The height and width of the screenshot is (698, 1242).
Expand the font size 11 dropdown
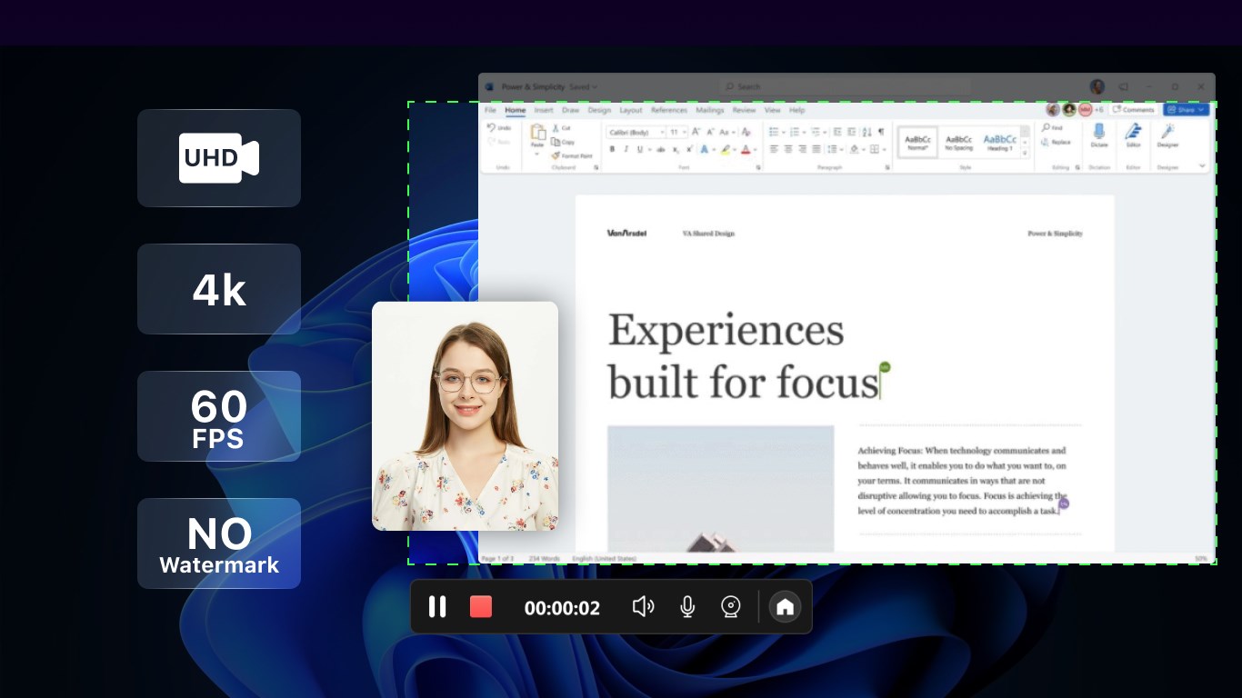click(x=678, y=133)
